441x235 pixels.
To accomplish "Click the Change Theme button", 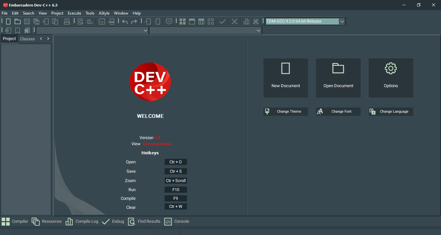I will click(x=286, y=112).
